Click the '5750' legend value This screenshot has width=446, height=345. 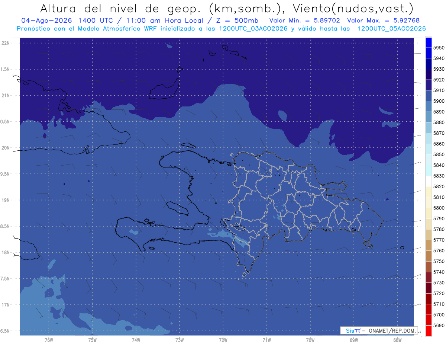[439, 261]
